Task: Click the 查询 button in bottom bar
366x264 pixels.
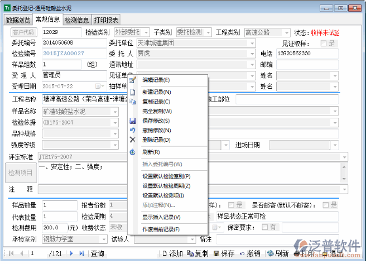Action: click(x=98, y=253)
